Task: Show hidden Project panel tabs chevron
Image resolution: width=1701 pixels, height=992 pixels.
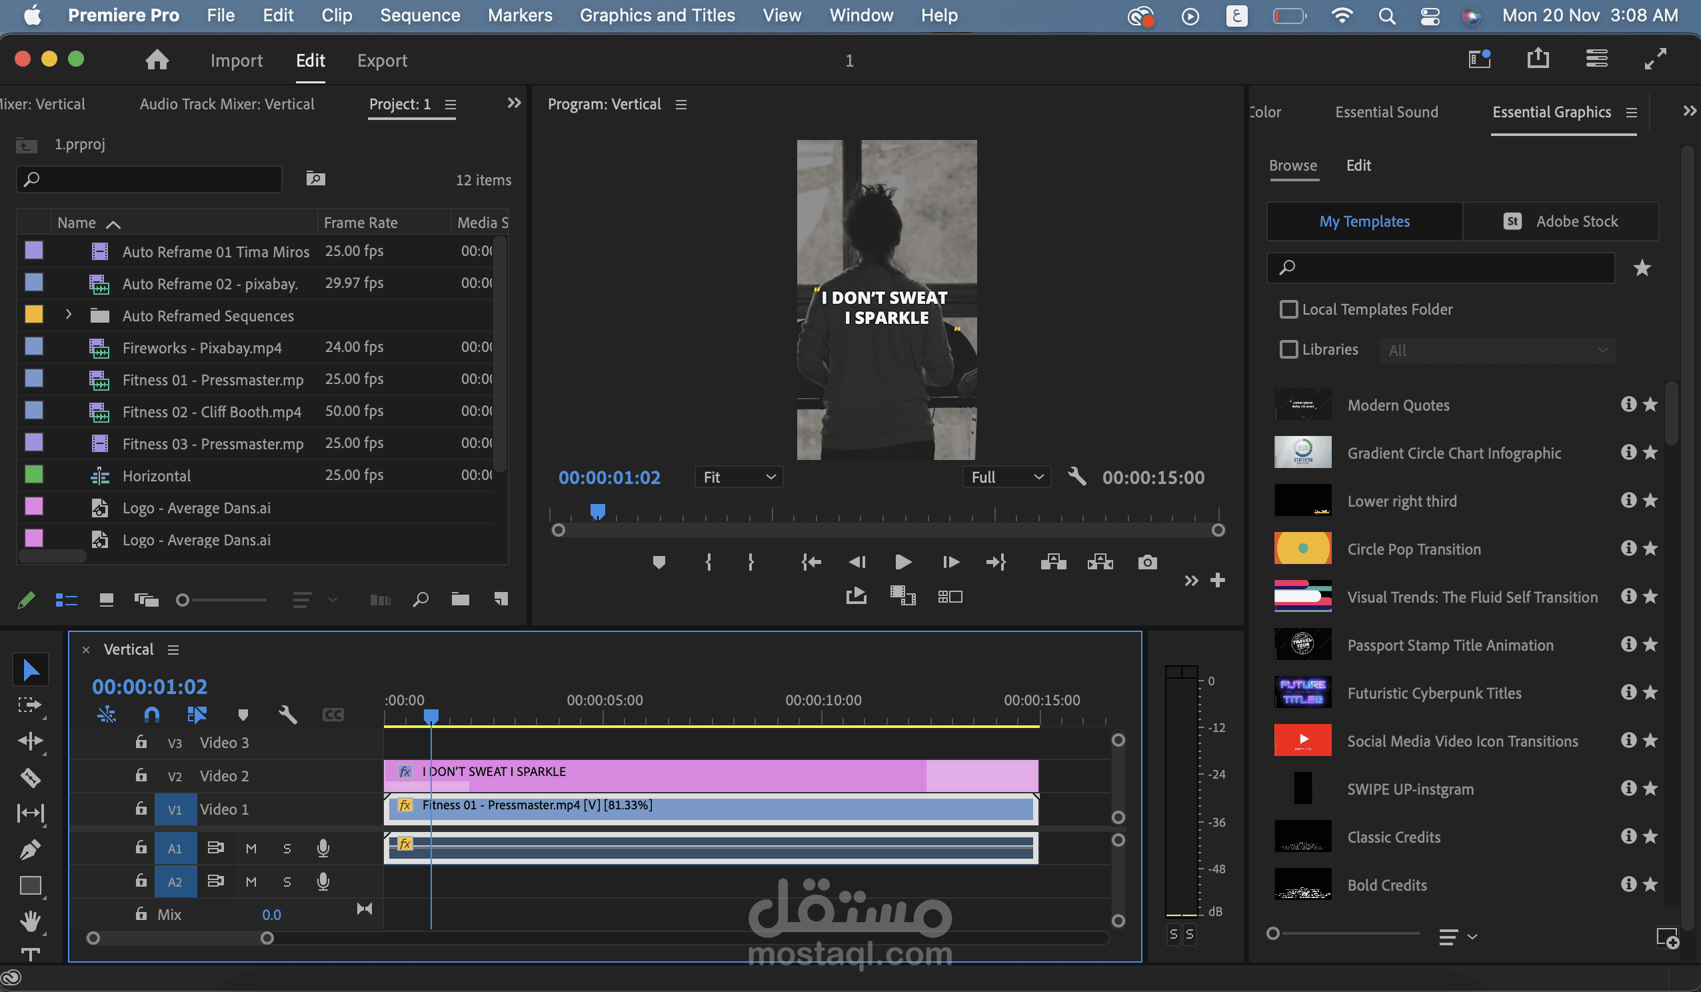Action: [514, 103]
